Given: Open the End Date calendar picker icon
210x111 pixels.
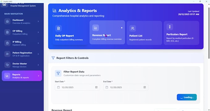Looking at the screenshot, I should [145, 87].
